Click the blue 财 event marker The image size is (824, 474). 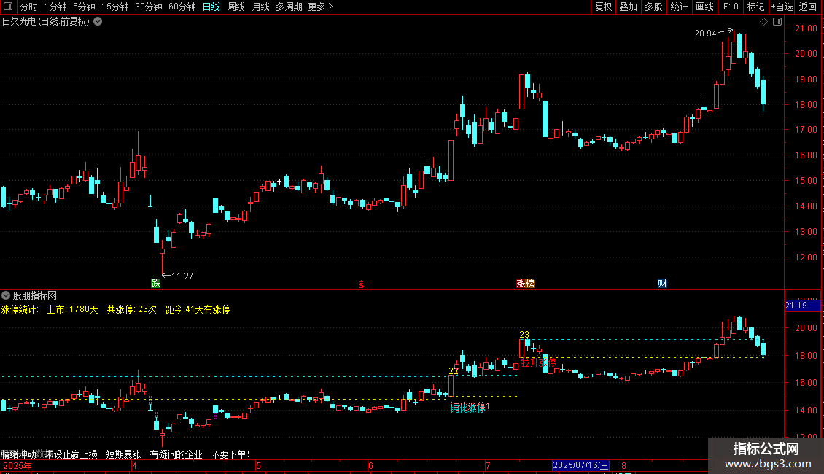coord(662,284)
